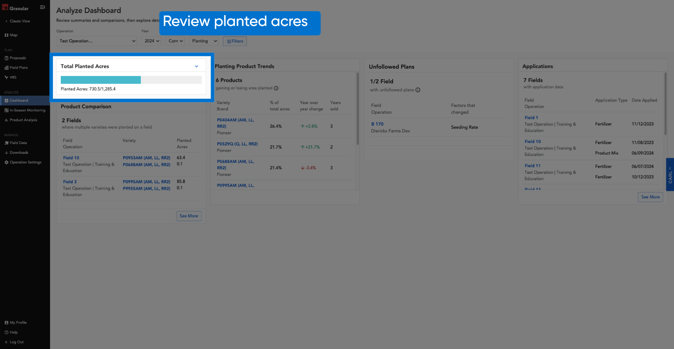Open Field 1 link in Applications
The image size is (674, 349).
tap(531, 118)
